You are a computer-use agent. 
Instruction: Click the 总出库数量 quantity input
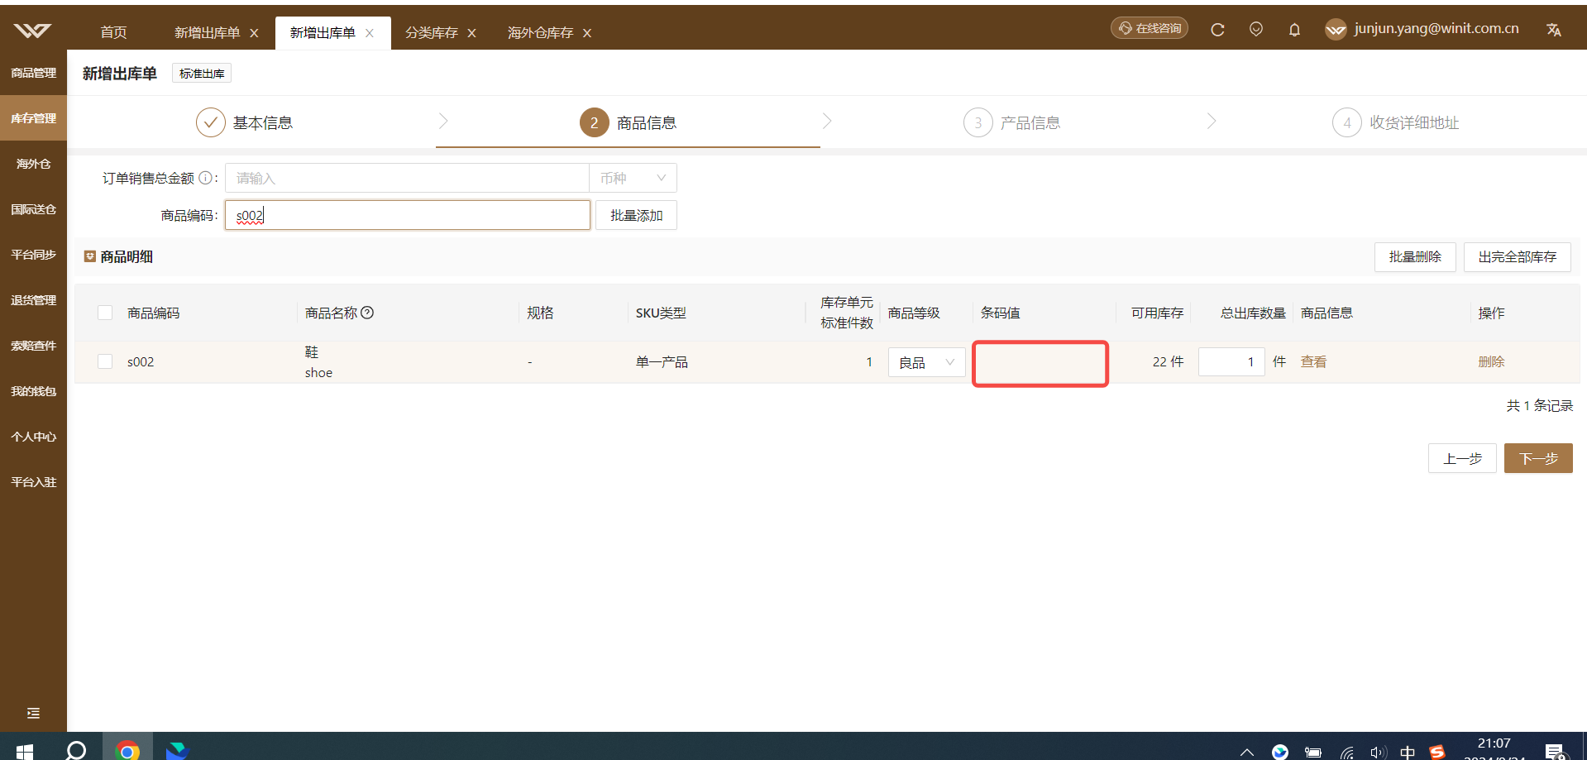pyautogui.click(x=1231, y=361)
